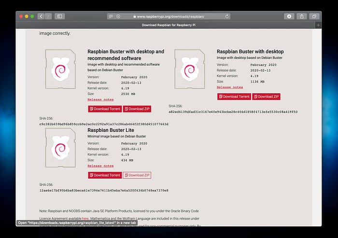The image size is (338, 238).
Task: Open Release notes for Buster with desktop
Action: pyautogui.click(x=230, y=87)
